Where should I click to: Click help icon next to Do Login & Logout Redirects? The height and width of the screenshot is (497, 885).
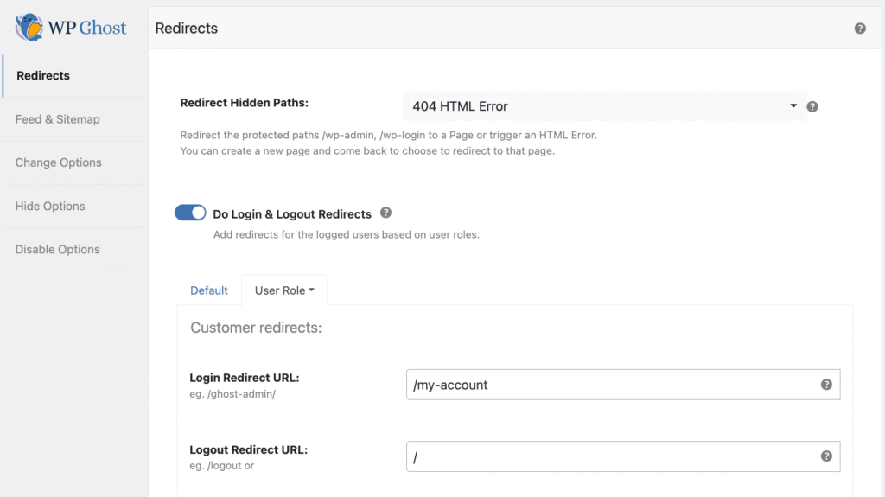click(x=385, y=213)
